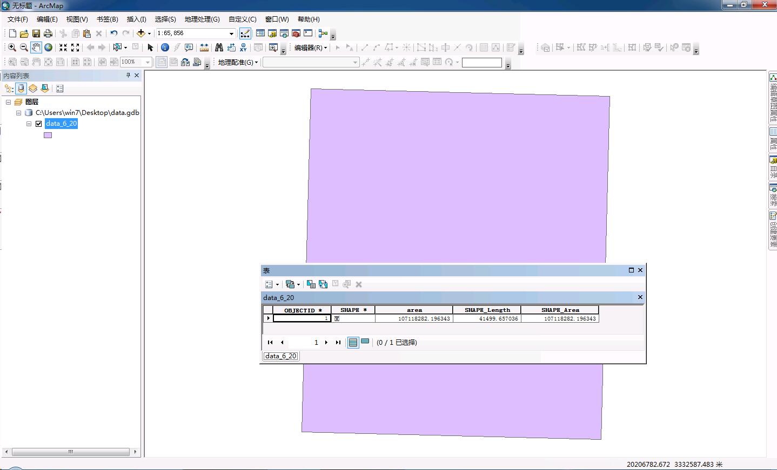This screenshot has width=777, height=470.
Task: Activate the Pan hand tool
Action: pyautogui.click(x=36, y=47)
